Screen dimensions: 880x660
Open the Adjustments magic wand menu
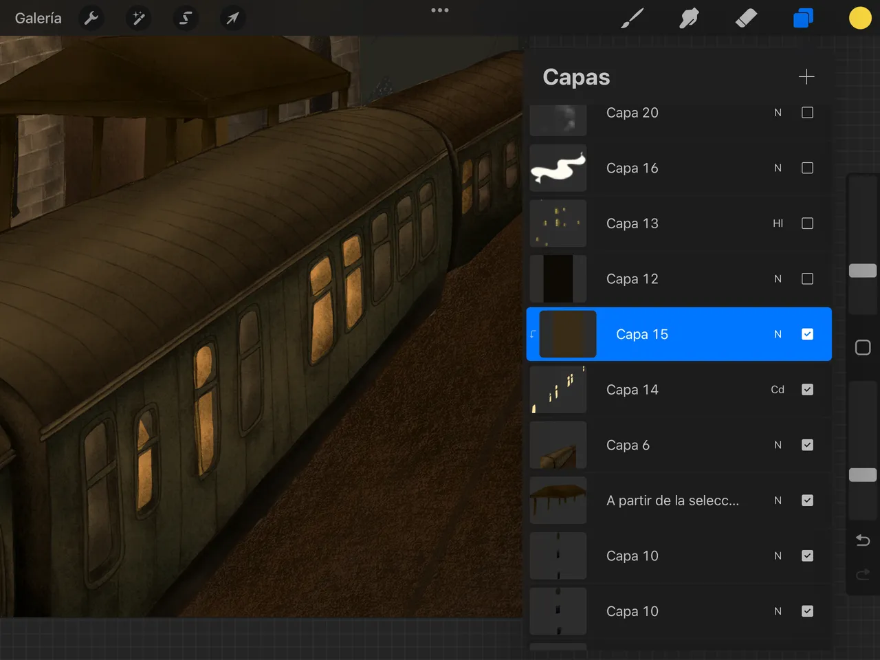(138, 19)
